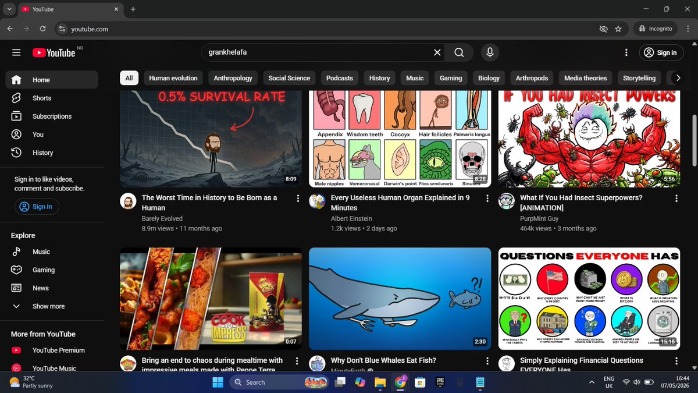Screen dimensions: 698x393
Task: Open Home in sidebar
Action: [52, 80]
